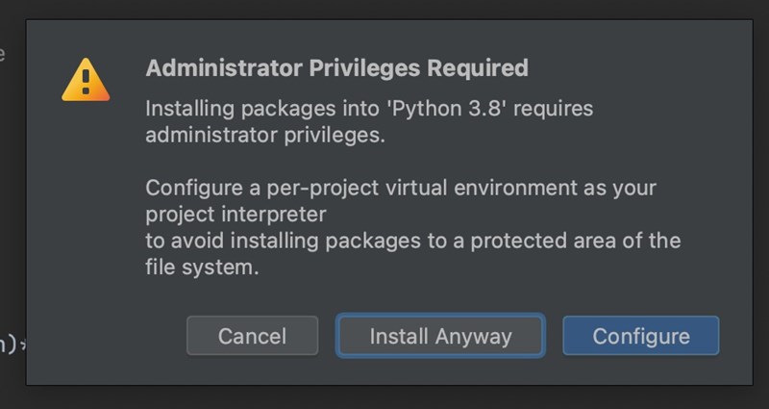This screenshot has height=409, width=769.
Task: Click the "administrator privileges." text line
Action: 264,135
